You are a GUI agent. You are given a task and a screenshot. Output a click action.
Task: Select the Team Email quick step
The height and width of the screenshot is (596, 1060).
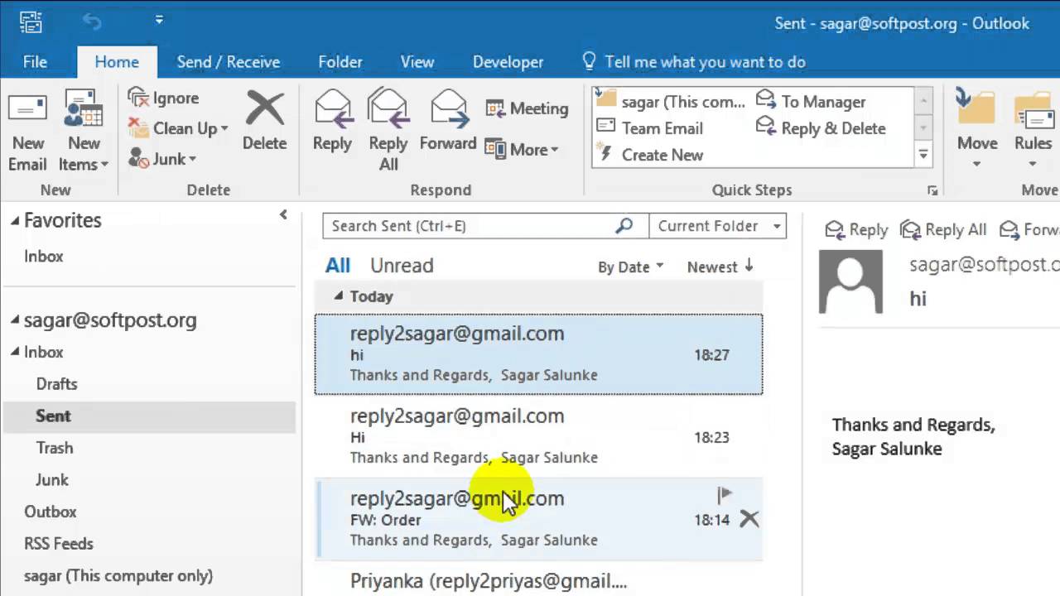(x=650, y=127)
